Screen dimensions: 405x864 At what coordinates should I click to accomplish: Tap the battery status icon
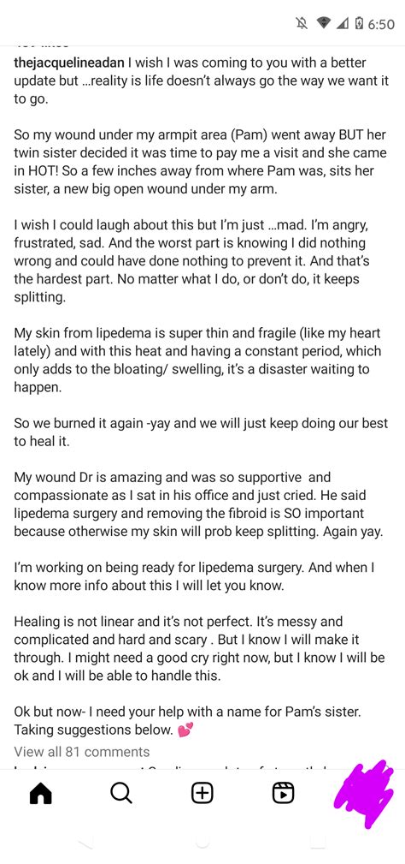[360, 23]
